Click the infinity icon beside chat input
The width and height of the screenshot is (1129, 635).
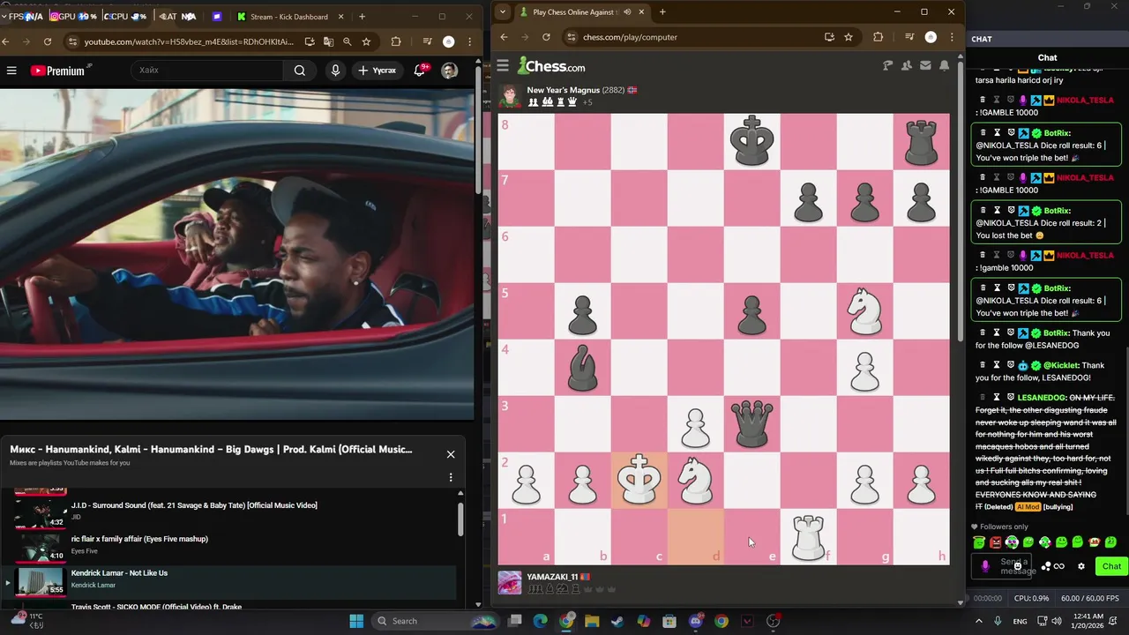pos(1059,566)
